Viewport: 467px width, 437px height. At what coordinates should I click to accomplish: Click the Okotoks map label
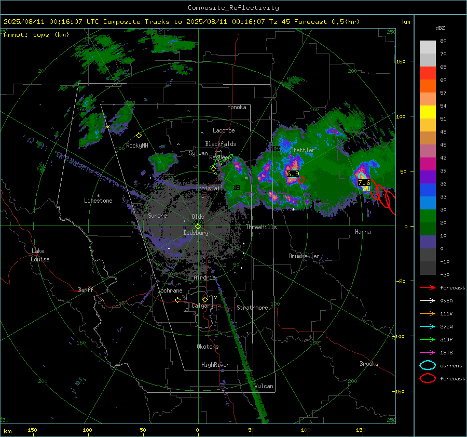pos(208,347)
